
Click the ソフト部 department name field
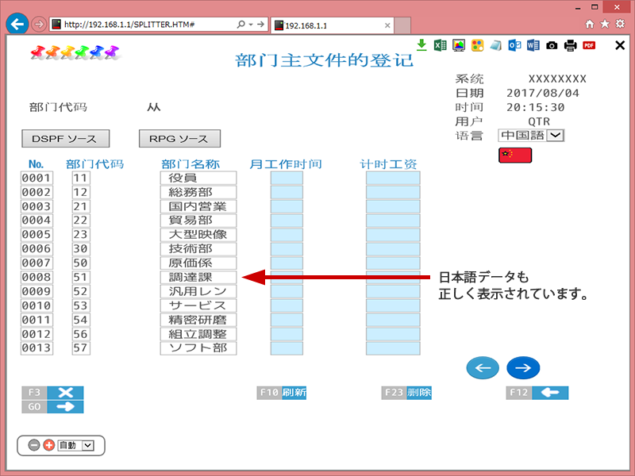(198, 348)
